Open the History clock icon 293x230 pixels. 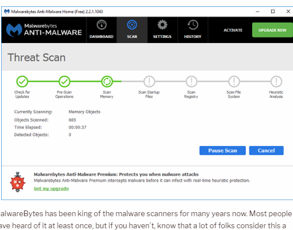click(x=193, y=25)
